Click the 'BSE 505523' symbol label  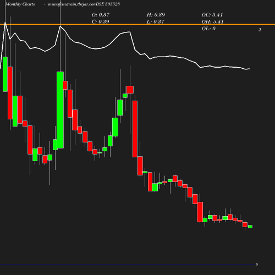coord(108,4)
